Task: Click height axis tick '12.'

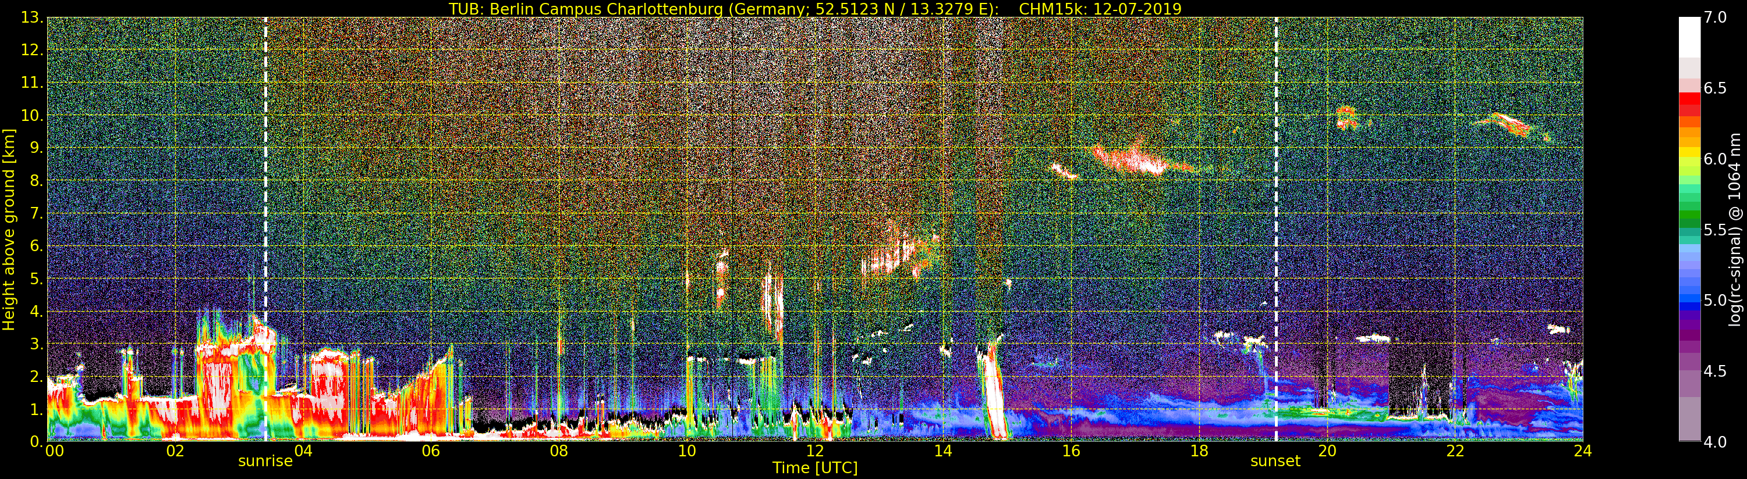Action: tap(32, 50)
